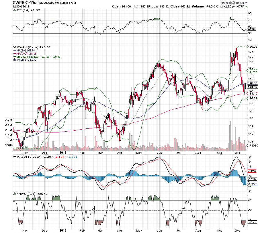Click the MACD(12,26,9) panel label

tap(29, 157)
